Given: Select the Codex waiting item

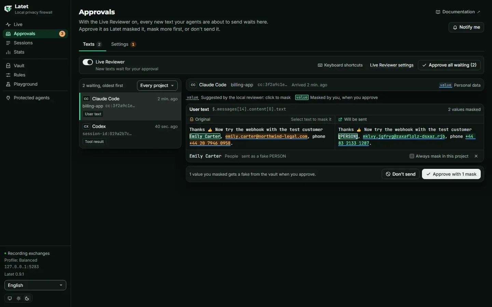Looking at the screenshot, I should click(130, 134).
